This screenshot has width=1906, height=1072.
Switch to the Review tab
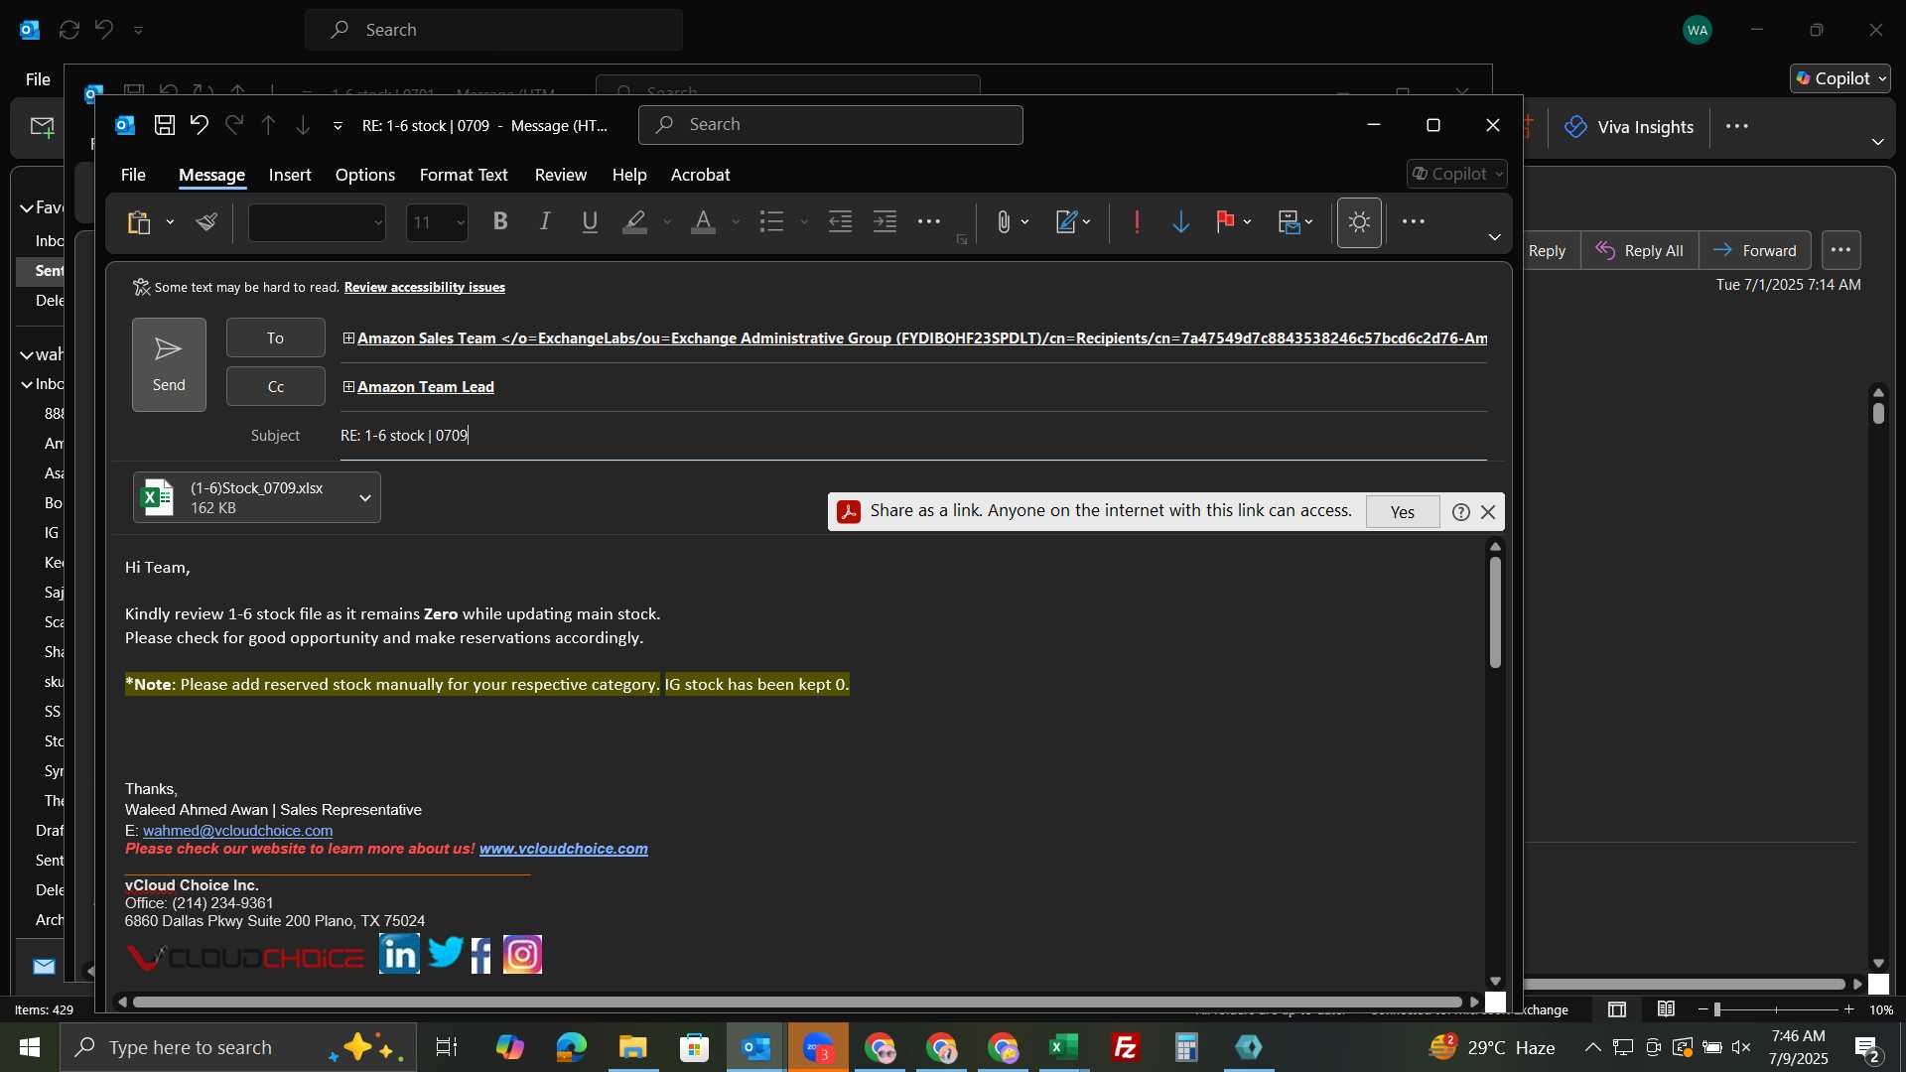561,175
